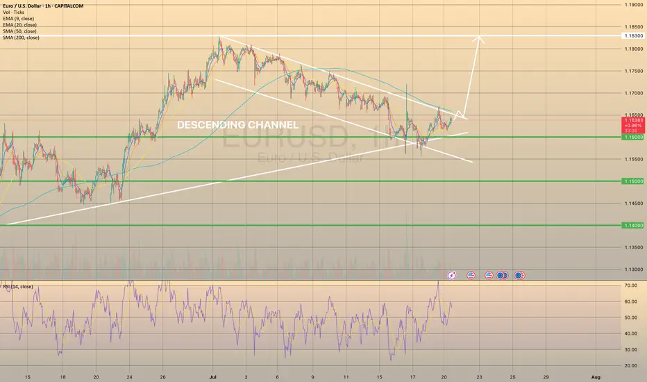The width and height of the screenshot is (647, 382).
Task: Click the 1.13500 price axis tick
Action: coord(633,247)
